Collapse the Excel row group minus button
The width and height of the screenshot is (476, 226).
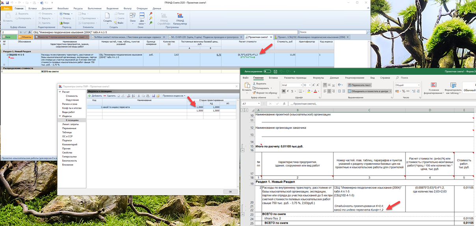[x=242, y=150]
